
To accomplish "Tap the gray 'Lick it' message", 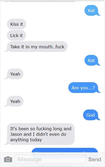I will pyautogui.click(x=16, y=35).
